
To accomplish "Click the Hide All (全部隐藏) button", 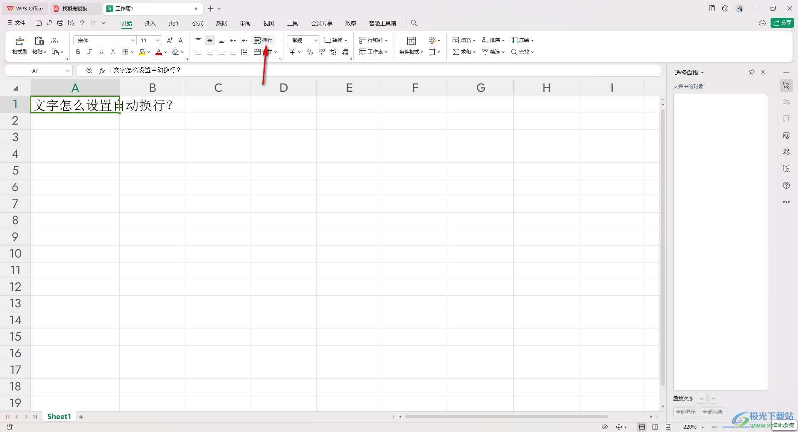I will click(712, 412).
